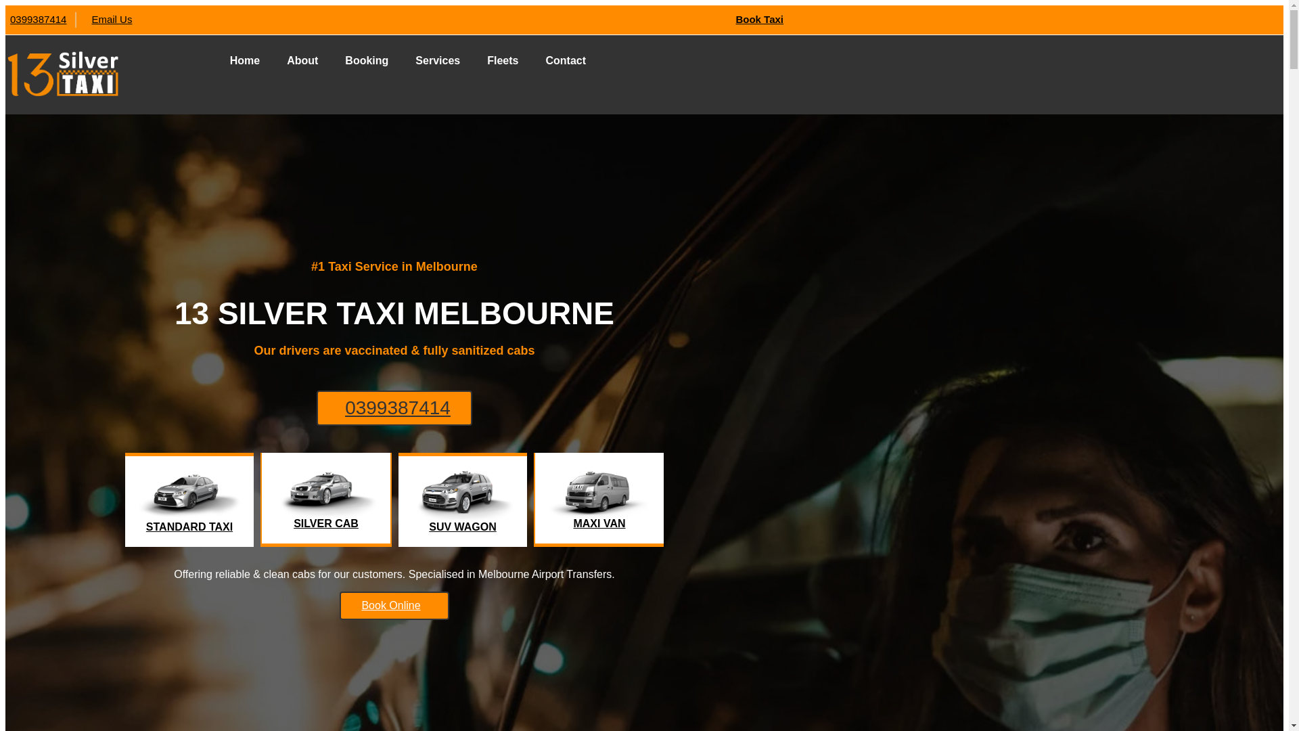This screenshot has width=1299, height=731.
Task: Open the SUV Wagon car image
Action: tap(463, 492)
